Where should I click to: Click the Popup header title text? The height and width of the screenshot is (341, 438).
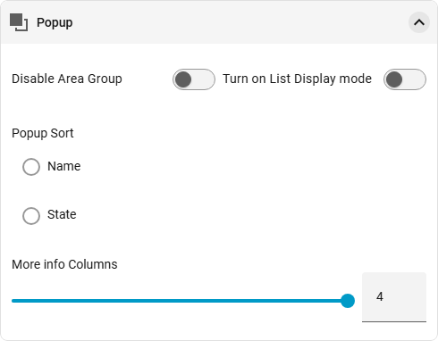(x=55, y=23)
